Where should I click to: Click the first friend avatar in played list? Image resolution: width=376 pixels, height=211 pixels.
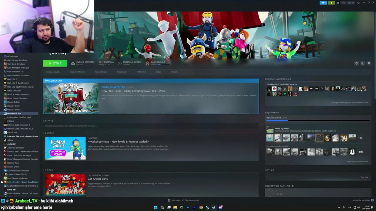coord(269,89)
